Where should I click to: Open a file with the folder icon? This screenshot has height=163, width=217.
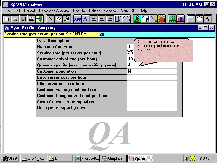(x=15, y=19)
